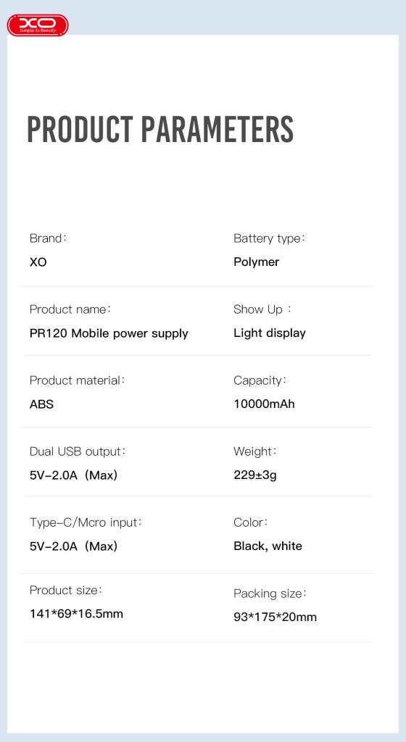Viewport: 406px width, 742px height.
Task: Click the 229±3g weight value
Action: pos(255,475)
